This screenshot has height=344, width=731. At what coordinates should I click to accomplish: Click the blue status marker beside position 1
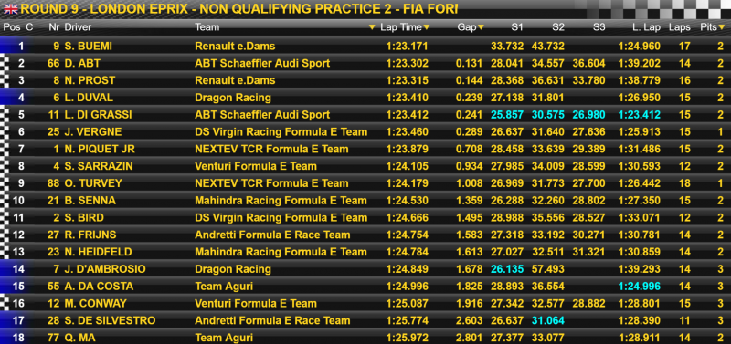6,47
